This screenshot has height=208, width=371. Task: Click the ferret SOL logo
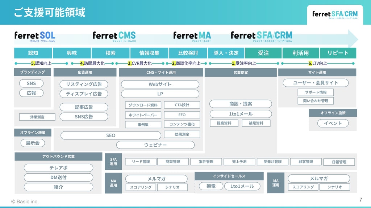pyautogui.click(x=35, y=36)
